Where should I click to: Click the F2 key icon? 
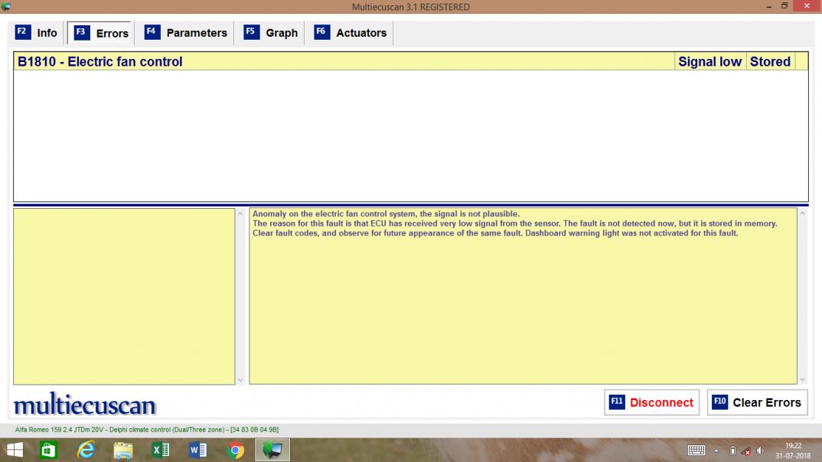(22, 32)
